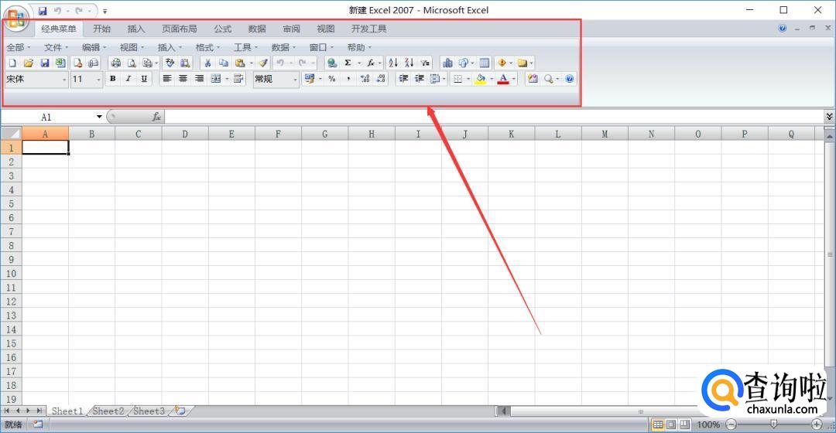Switch to the 页面布局 ribbon tab

pos(179,29)
